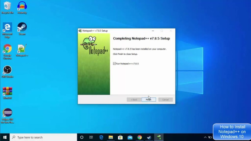Image resolution: width=251 pixels, height=141 pixels.
Task: Show hidden system tray icons
Action: coord(205,137)
